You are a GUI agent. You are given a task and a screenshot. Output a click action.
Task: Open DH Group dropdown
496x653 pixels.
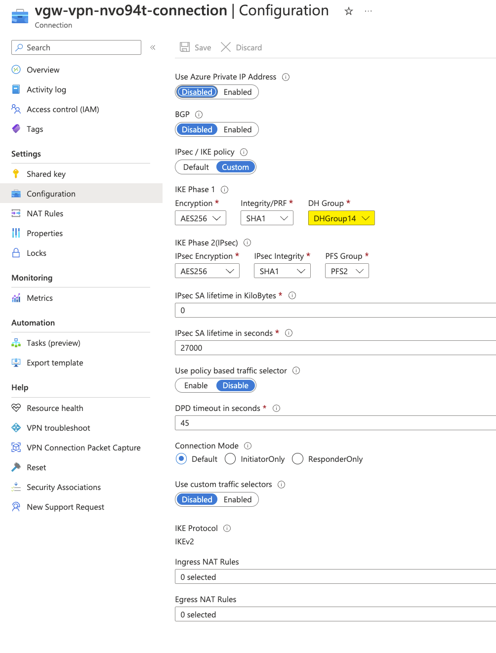point(341,218)
